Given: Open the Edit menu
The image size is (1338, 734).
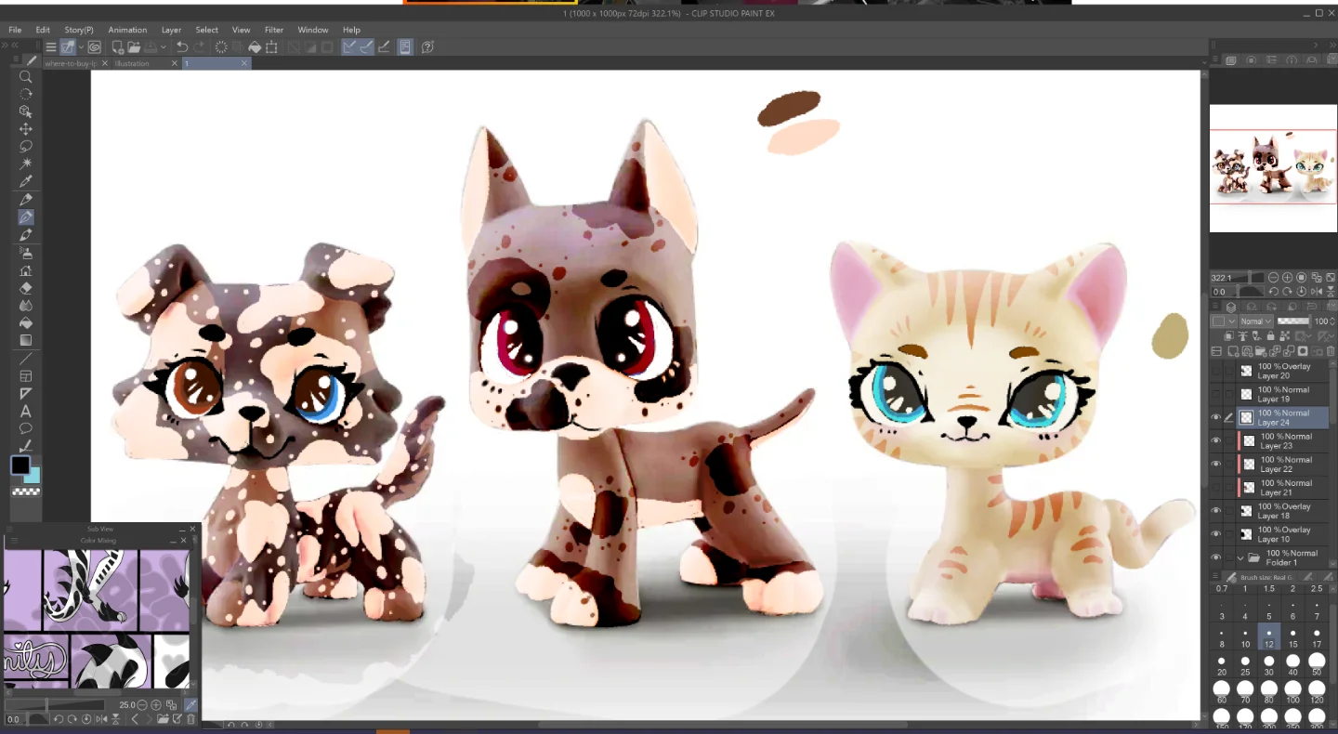Looking at the screenshot, I should click(43, 30).
